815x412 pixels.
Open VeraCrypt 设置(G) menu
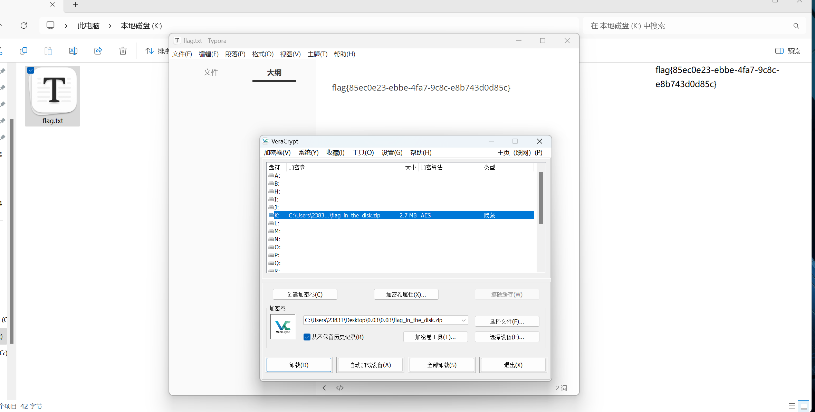[x=392, y=153]
